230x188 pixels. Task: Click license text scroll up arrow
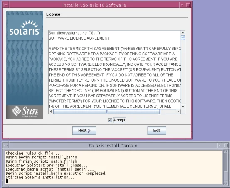[x=183, y=33]
